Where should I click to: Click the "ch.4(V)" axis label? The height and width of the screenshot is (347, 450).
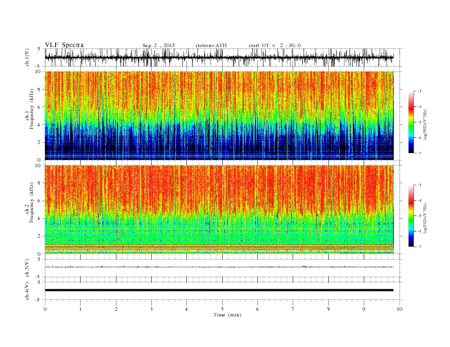click(27, 291)
